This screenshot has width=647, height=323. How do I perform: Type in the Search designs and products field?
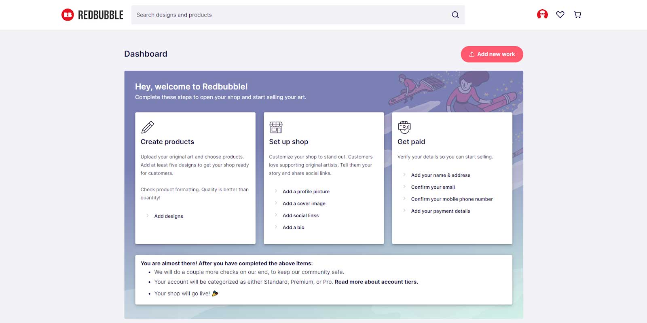pos(291,15)
